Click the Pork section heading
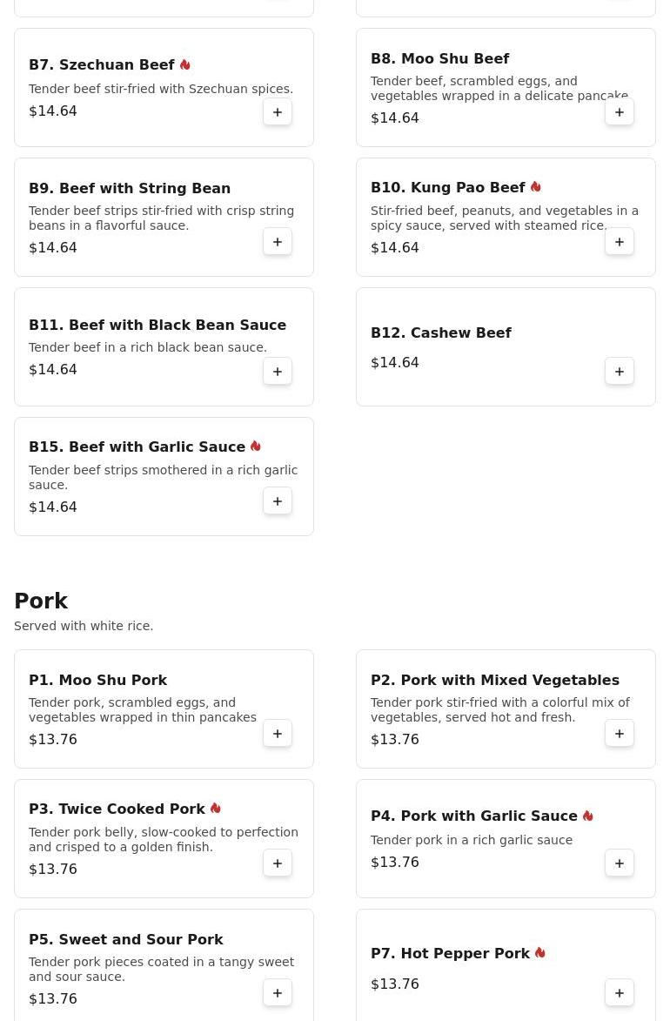Viewport: 670px width, 1021px height. (x=41, y=601)
